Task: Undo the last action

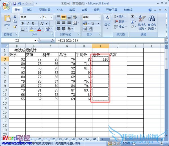Action: pyautogui.click(x=20, y=4)
